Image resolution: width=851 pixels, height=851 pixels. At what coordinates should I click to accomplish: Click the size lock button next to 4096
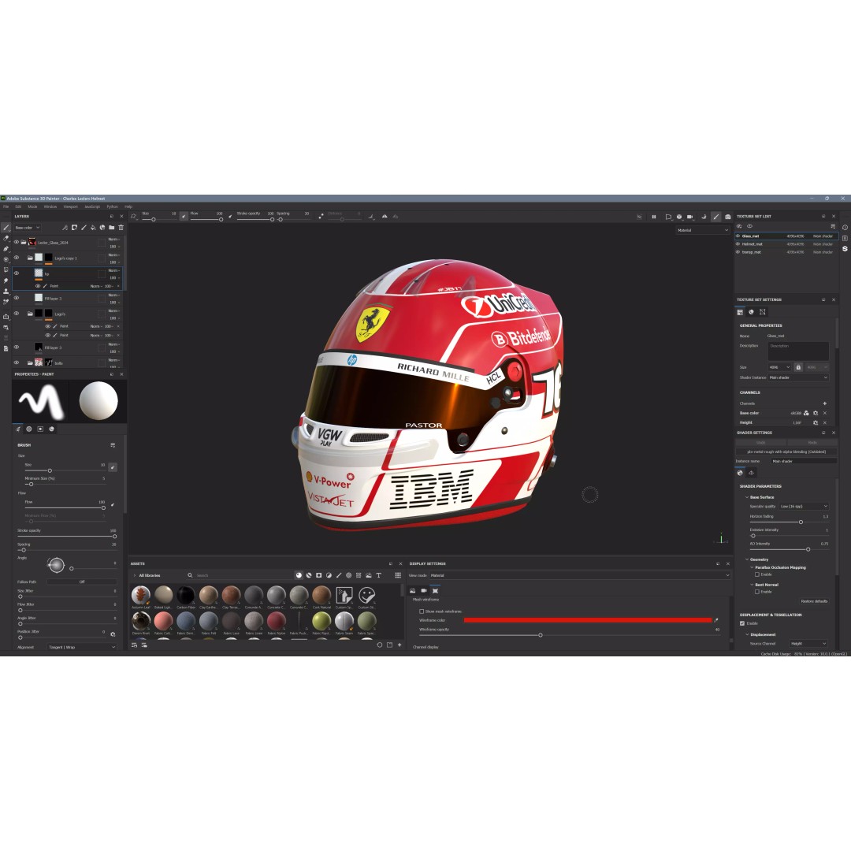799,367
